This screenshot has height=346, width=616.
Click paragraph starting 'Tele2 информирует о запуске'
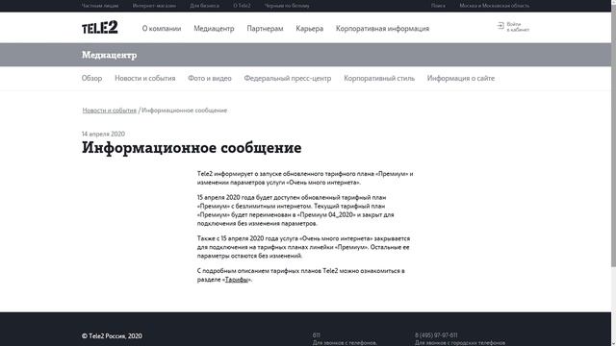[305, 178]
